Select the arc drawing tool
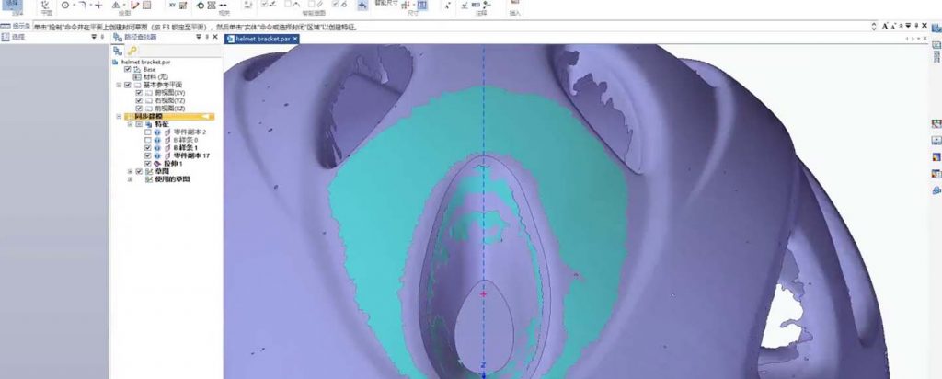The height and width of the screenshot is (379, 942). click(x=82, y=5)
